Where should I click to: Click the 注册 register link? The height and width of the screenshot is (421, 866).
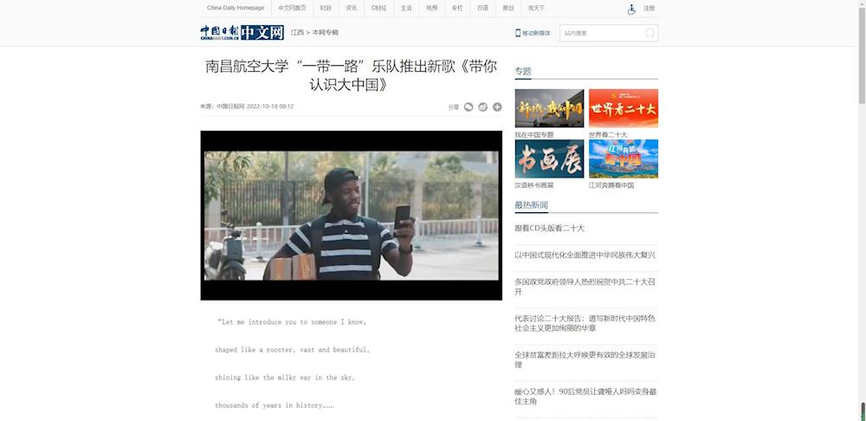coord(649,9)
